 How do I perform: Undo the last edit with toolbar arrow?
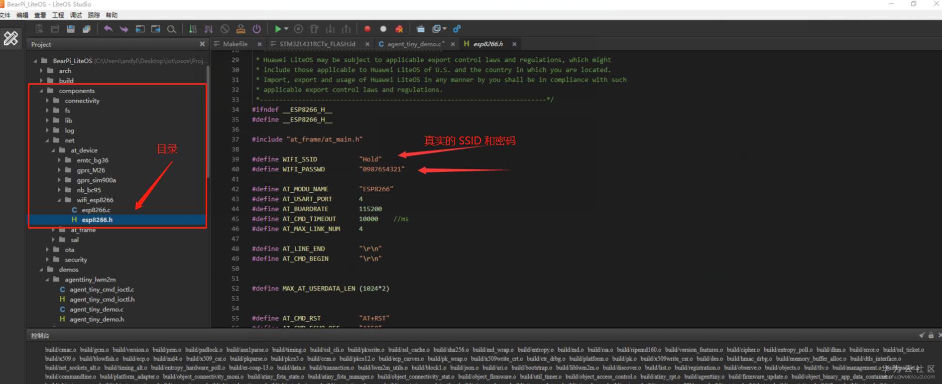coord(108,29)
